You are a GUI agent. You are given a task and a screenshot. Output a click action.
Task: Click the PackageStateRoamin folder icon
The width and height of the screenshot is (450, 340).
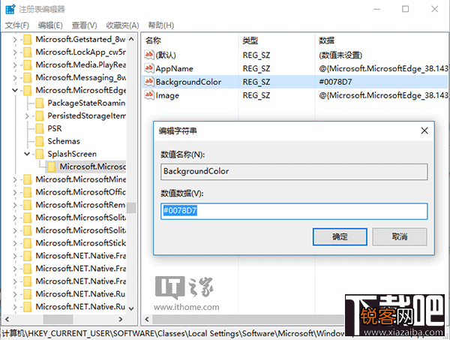(x=40, y=103)
